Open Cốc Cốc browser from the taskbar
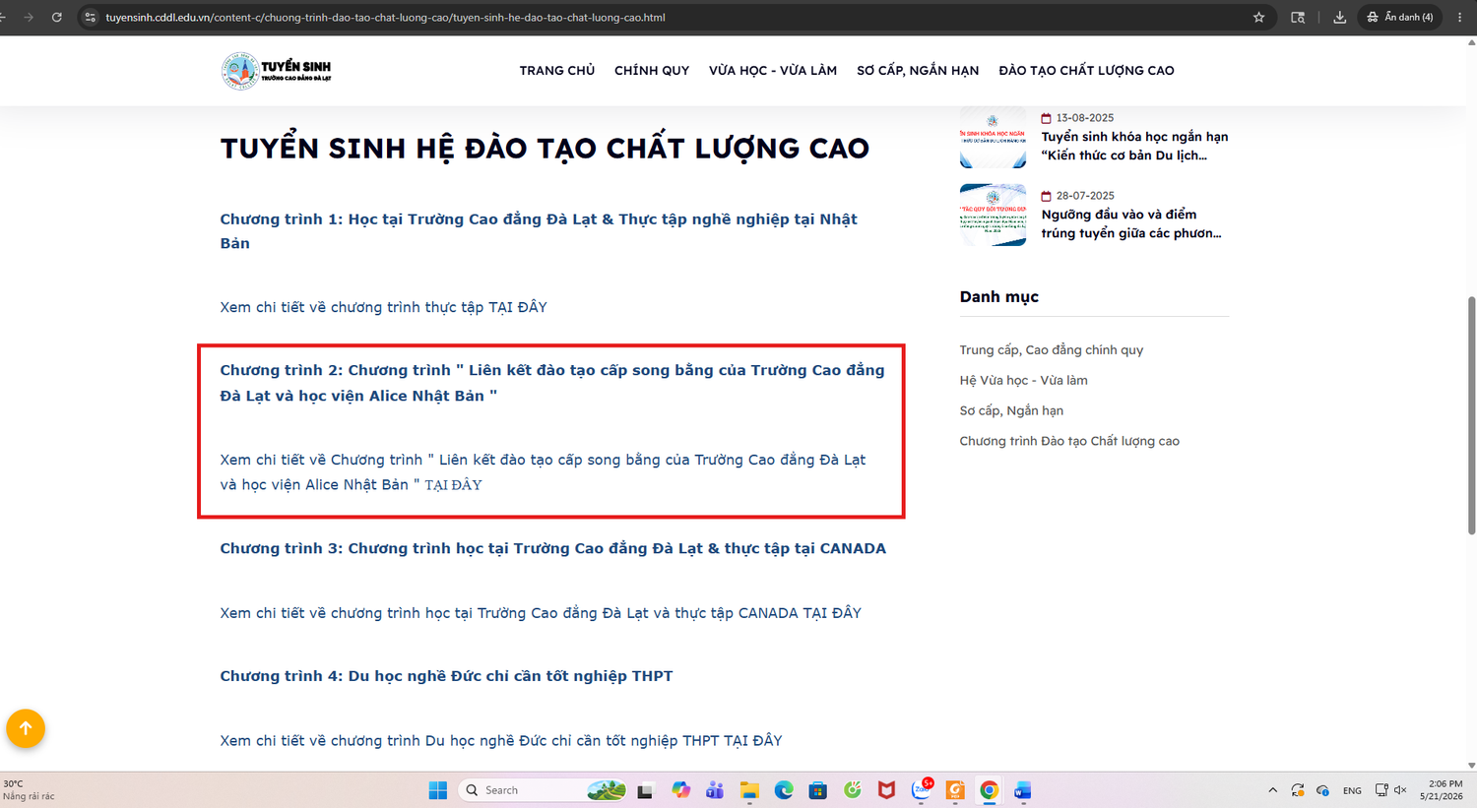 point(853,790)
